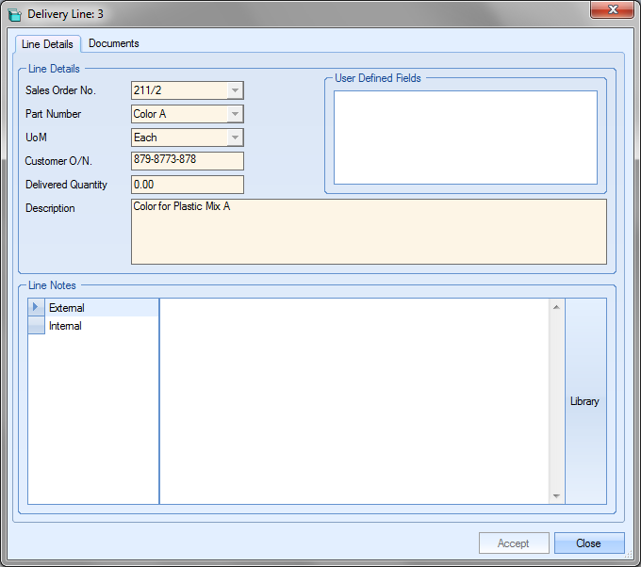The height and width of the screenshot is (567, 641).
Task: Switch to the Documents tab
Action: coord(114,43)
